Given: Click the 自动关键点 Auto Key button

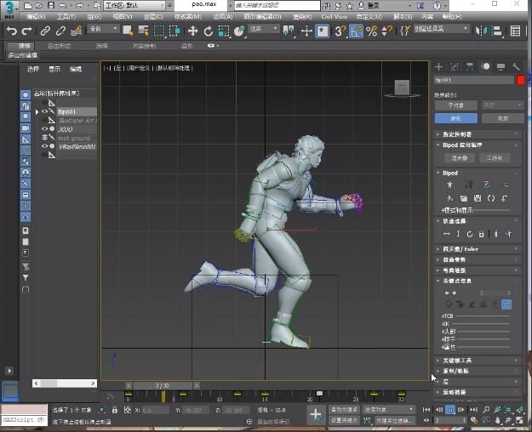Looking at the screenshot, I should [344, 410].
